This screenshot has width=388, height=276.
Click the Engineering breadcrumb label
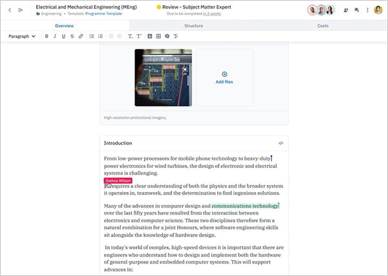coord(51,14)
